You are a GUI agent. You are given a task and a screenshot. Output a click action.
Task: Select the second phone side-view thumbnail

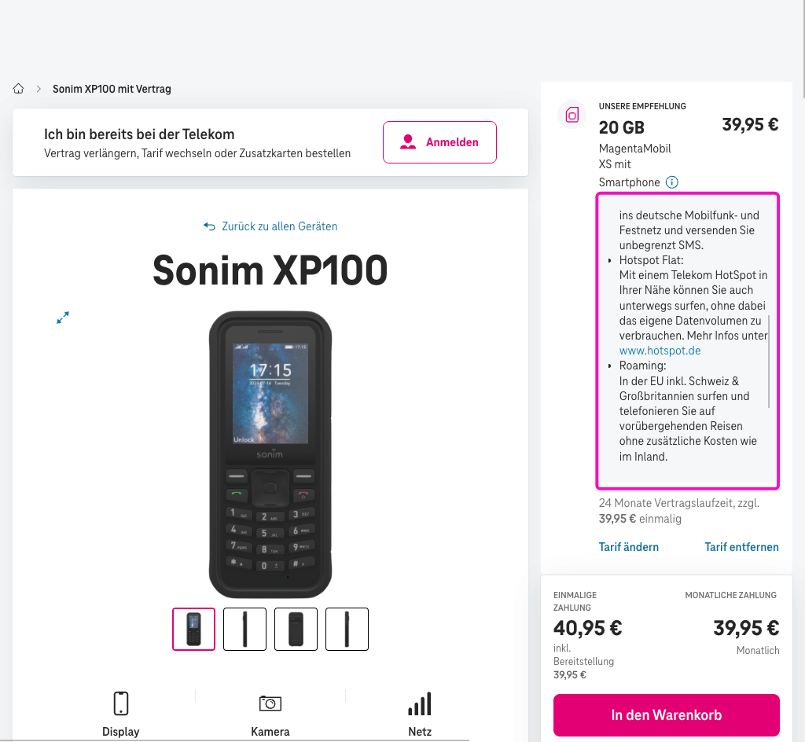click(x=244, y=629)
